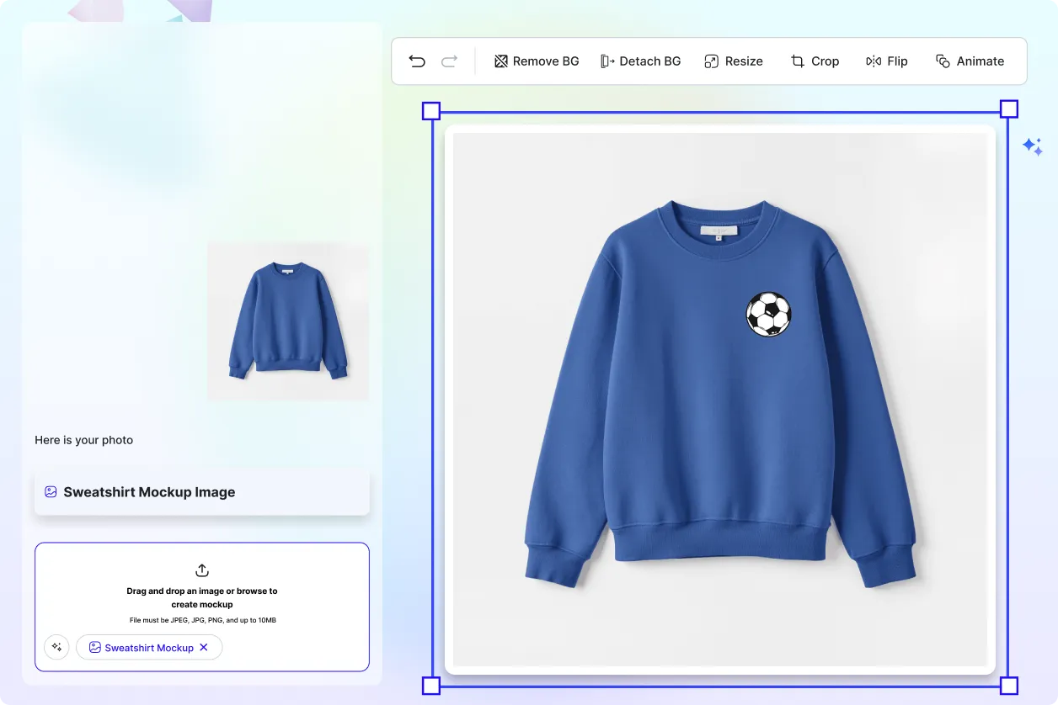Click the Remove BG tool icon
This screenshot has height=705, width=1058.
point(500,61)
